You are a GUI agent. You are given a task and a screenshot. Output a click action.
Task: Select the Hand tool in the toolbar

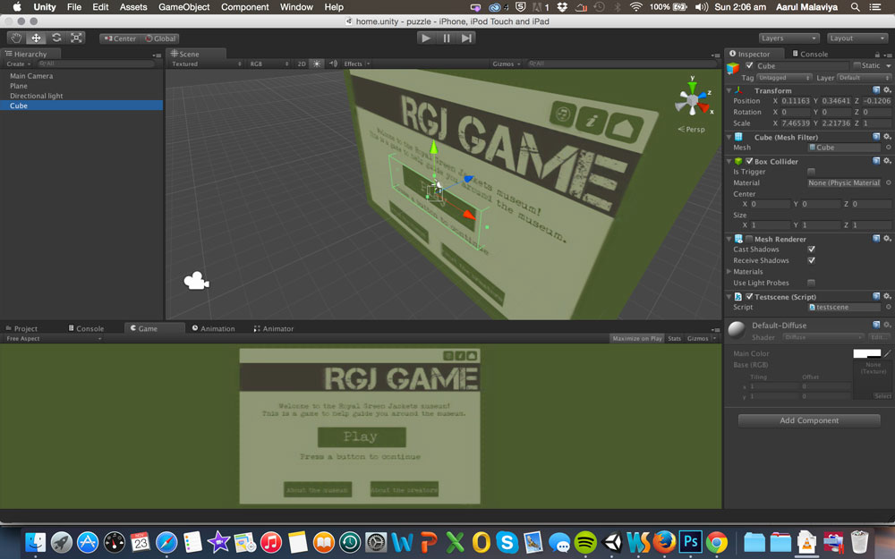pos(16,38)
